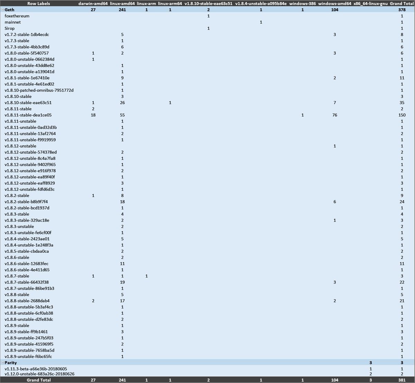Click the v1.8.6-stable-12683fec row label
Image resolution: width=415 pixels, height=383 pixels.
[27, 264]
